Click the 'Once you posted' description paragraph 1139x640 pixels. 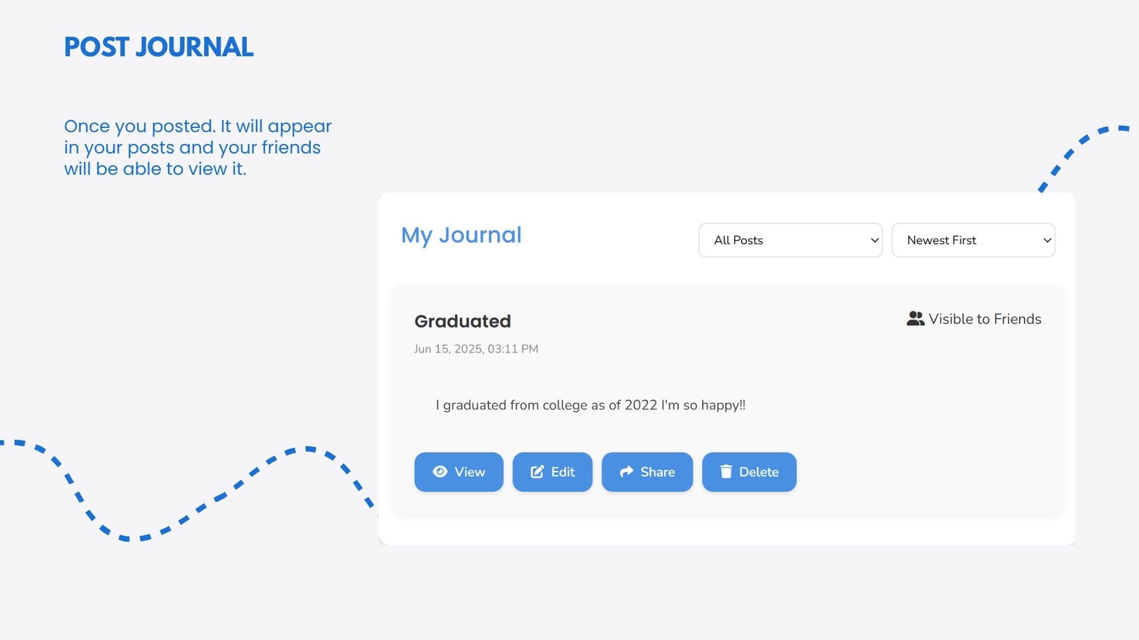[x=198, y=148]
